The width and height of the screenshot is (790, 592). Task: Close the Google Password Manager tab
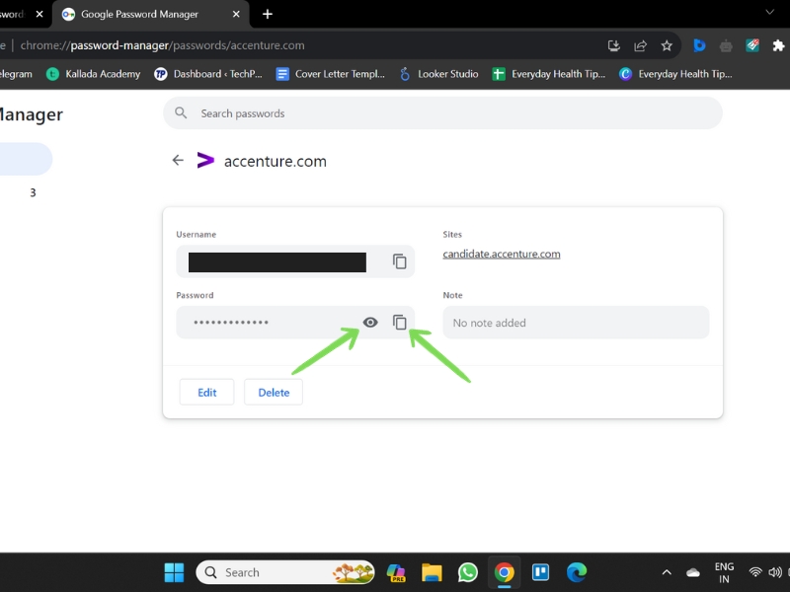[x=236, y=14]
